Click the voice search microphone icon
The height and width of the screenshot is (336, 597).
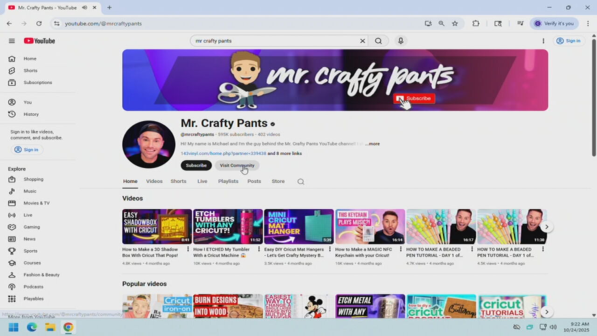[400, 41]
